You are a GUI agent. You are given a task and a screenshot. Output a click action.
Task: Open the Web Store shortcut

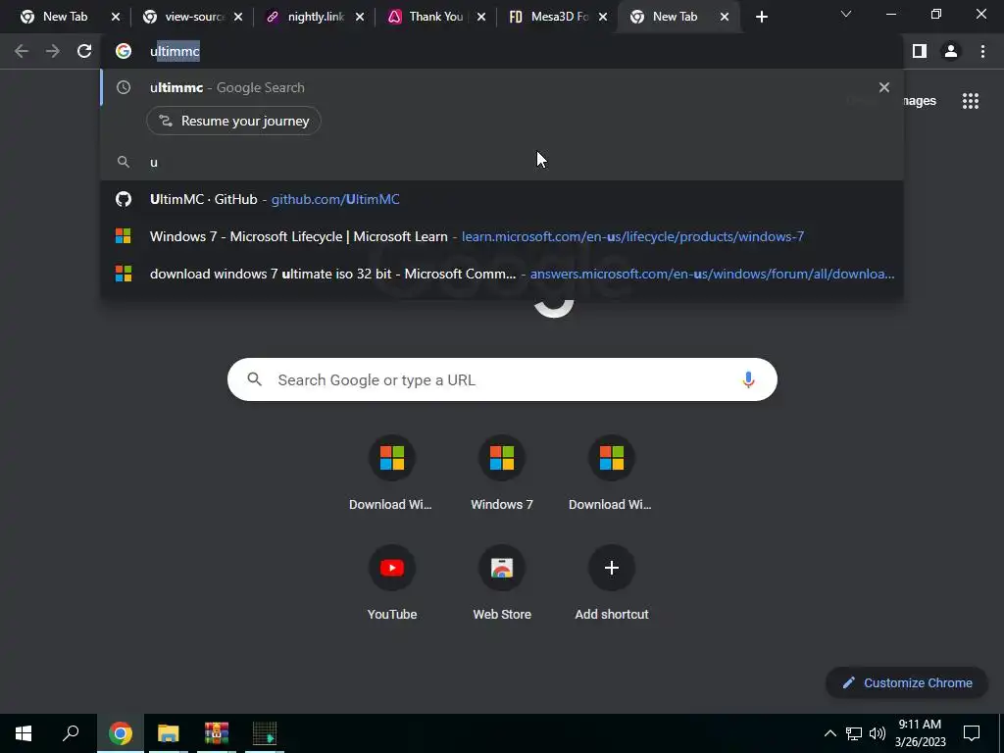[x=502, y=583]
